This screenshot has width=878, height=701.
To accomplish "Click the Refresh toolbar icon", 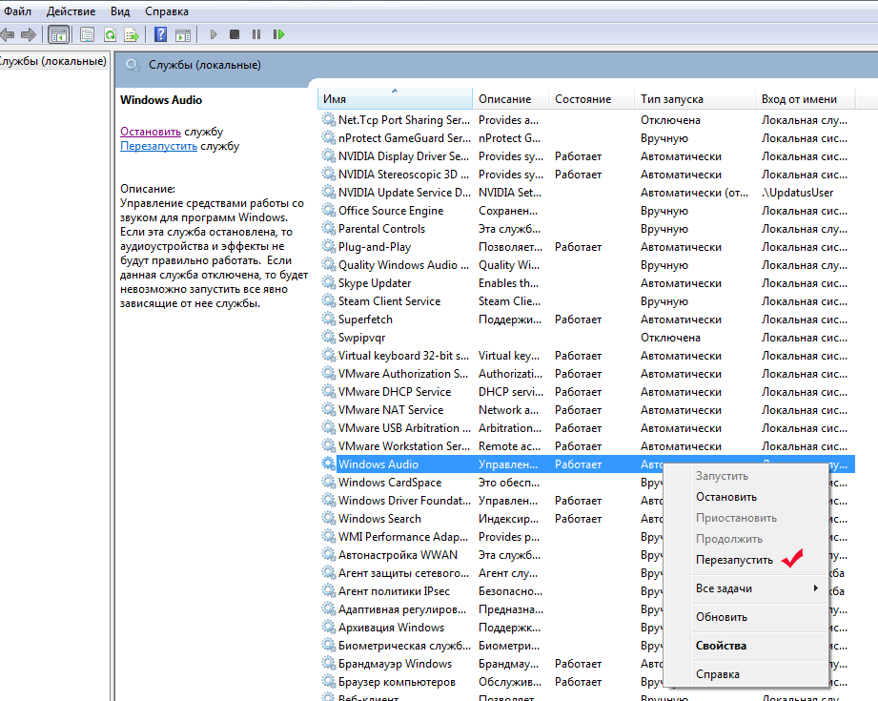I will pyautogui.click(x=110, y=34).
